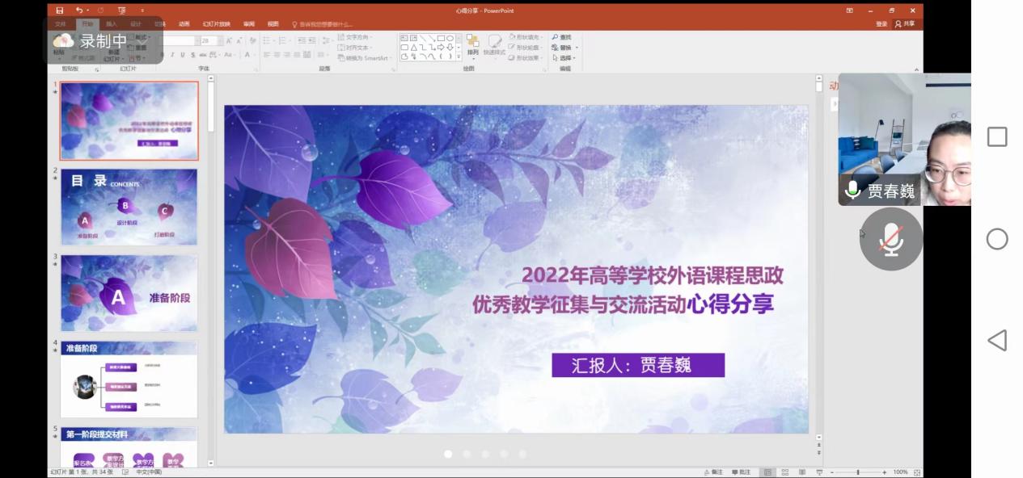Click the Save icon in quick access toolbar
This screenshot has width=1023, height=478.
click(60, 10)
